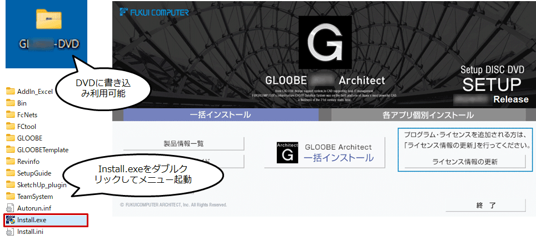The height and width of the screenshot is (240, 536).
Task: Click the TeamSystem folder name
Action: click(x=35, y=197)
